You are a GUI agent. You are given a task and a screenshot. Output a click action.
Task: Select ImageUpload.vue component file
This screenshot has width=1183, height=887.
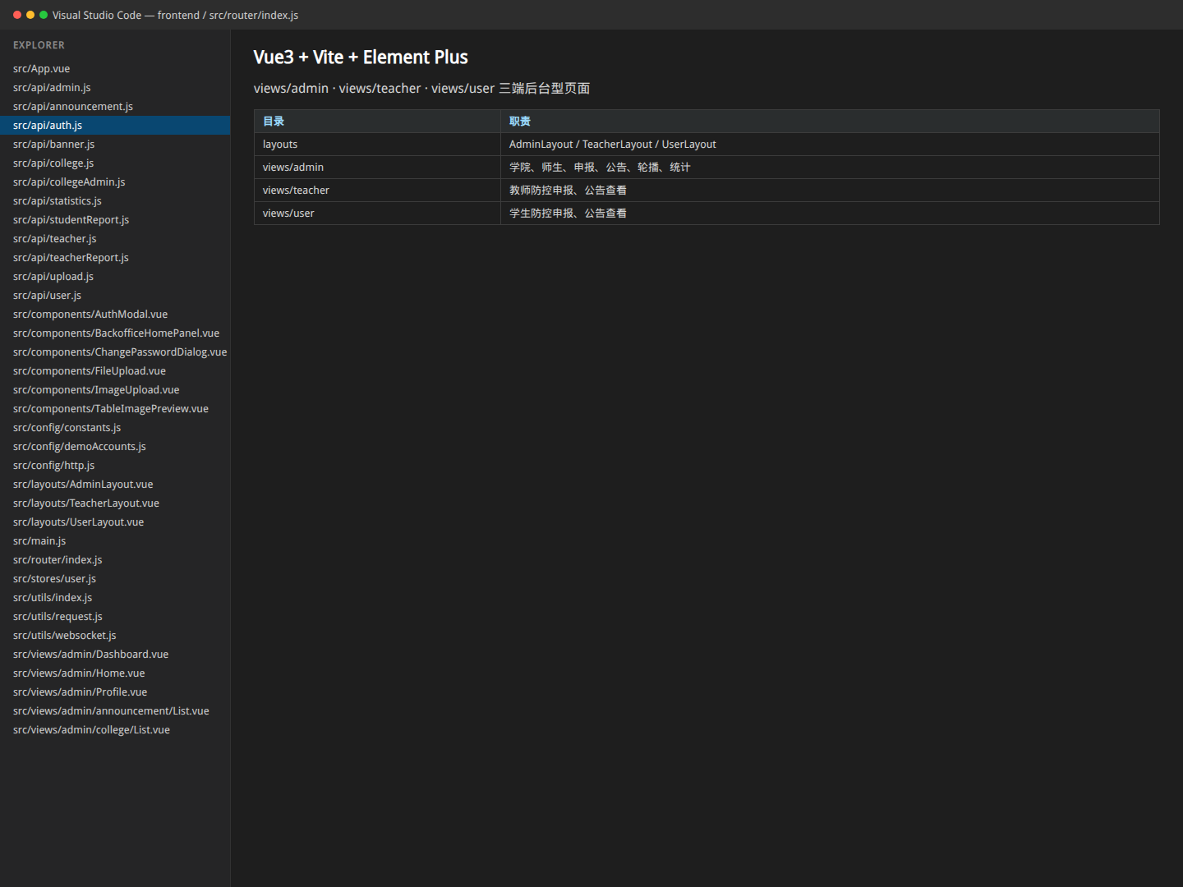pos(115,390)
